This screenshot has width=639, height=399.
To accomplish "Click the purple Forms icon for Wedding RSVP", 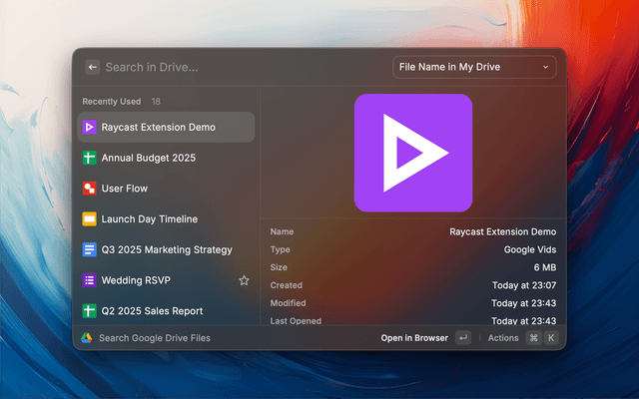I will pyautogui.click(x=89, y=280).
